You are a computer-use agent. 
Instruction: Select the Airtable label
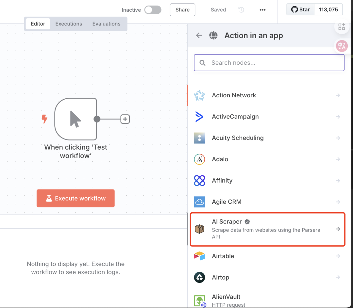point(223,256)
